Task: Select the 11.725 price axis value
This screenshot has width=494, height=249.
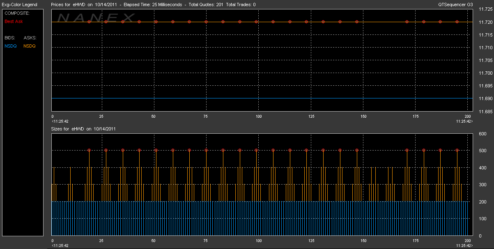Action: [486, 9]
